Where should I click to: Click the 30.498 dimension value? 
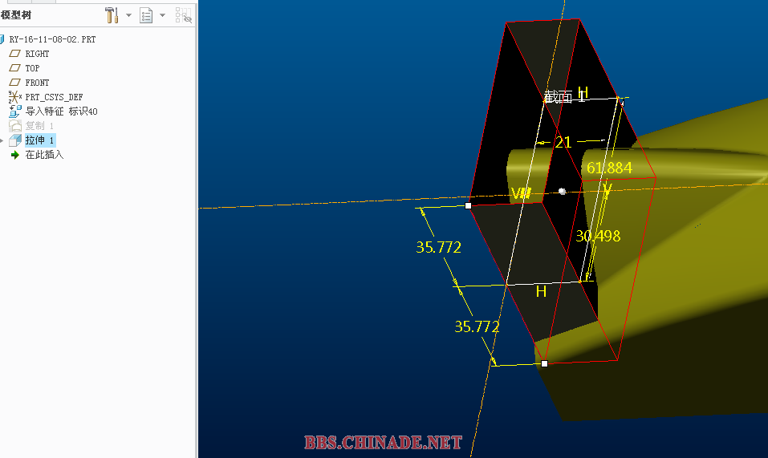598,236
